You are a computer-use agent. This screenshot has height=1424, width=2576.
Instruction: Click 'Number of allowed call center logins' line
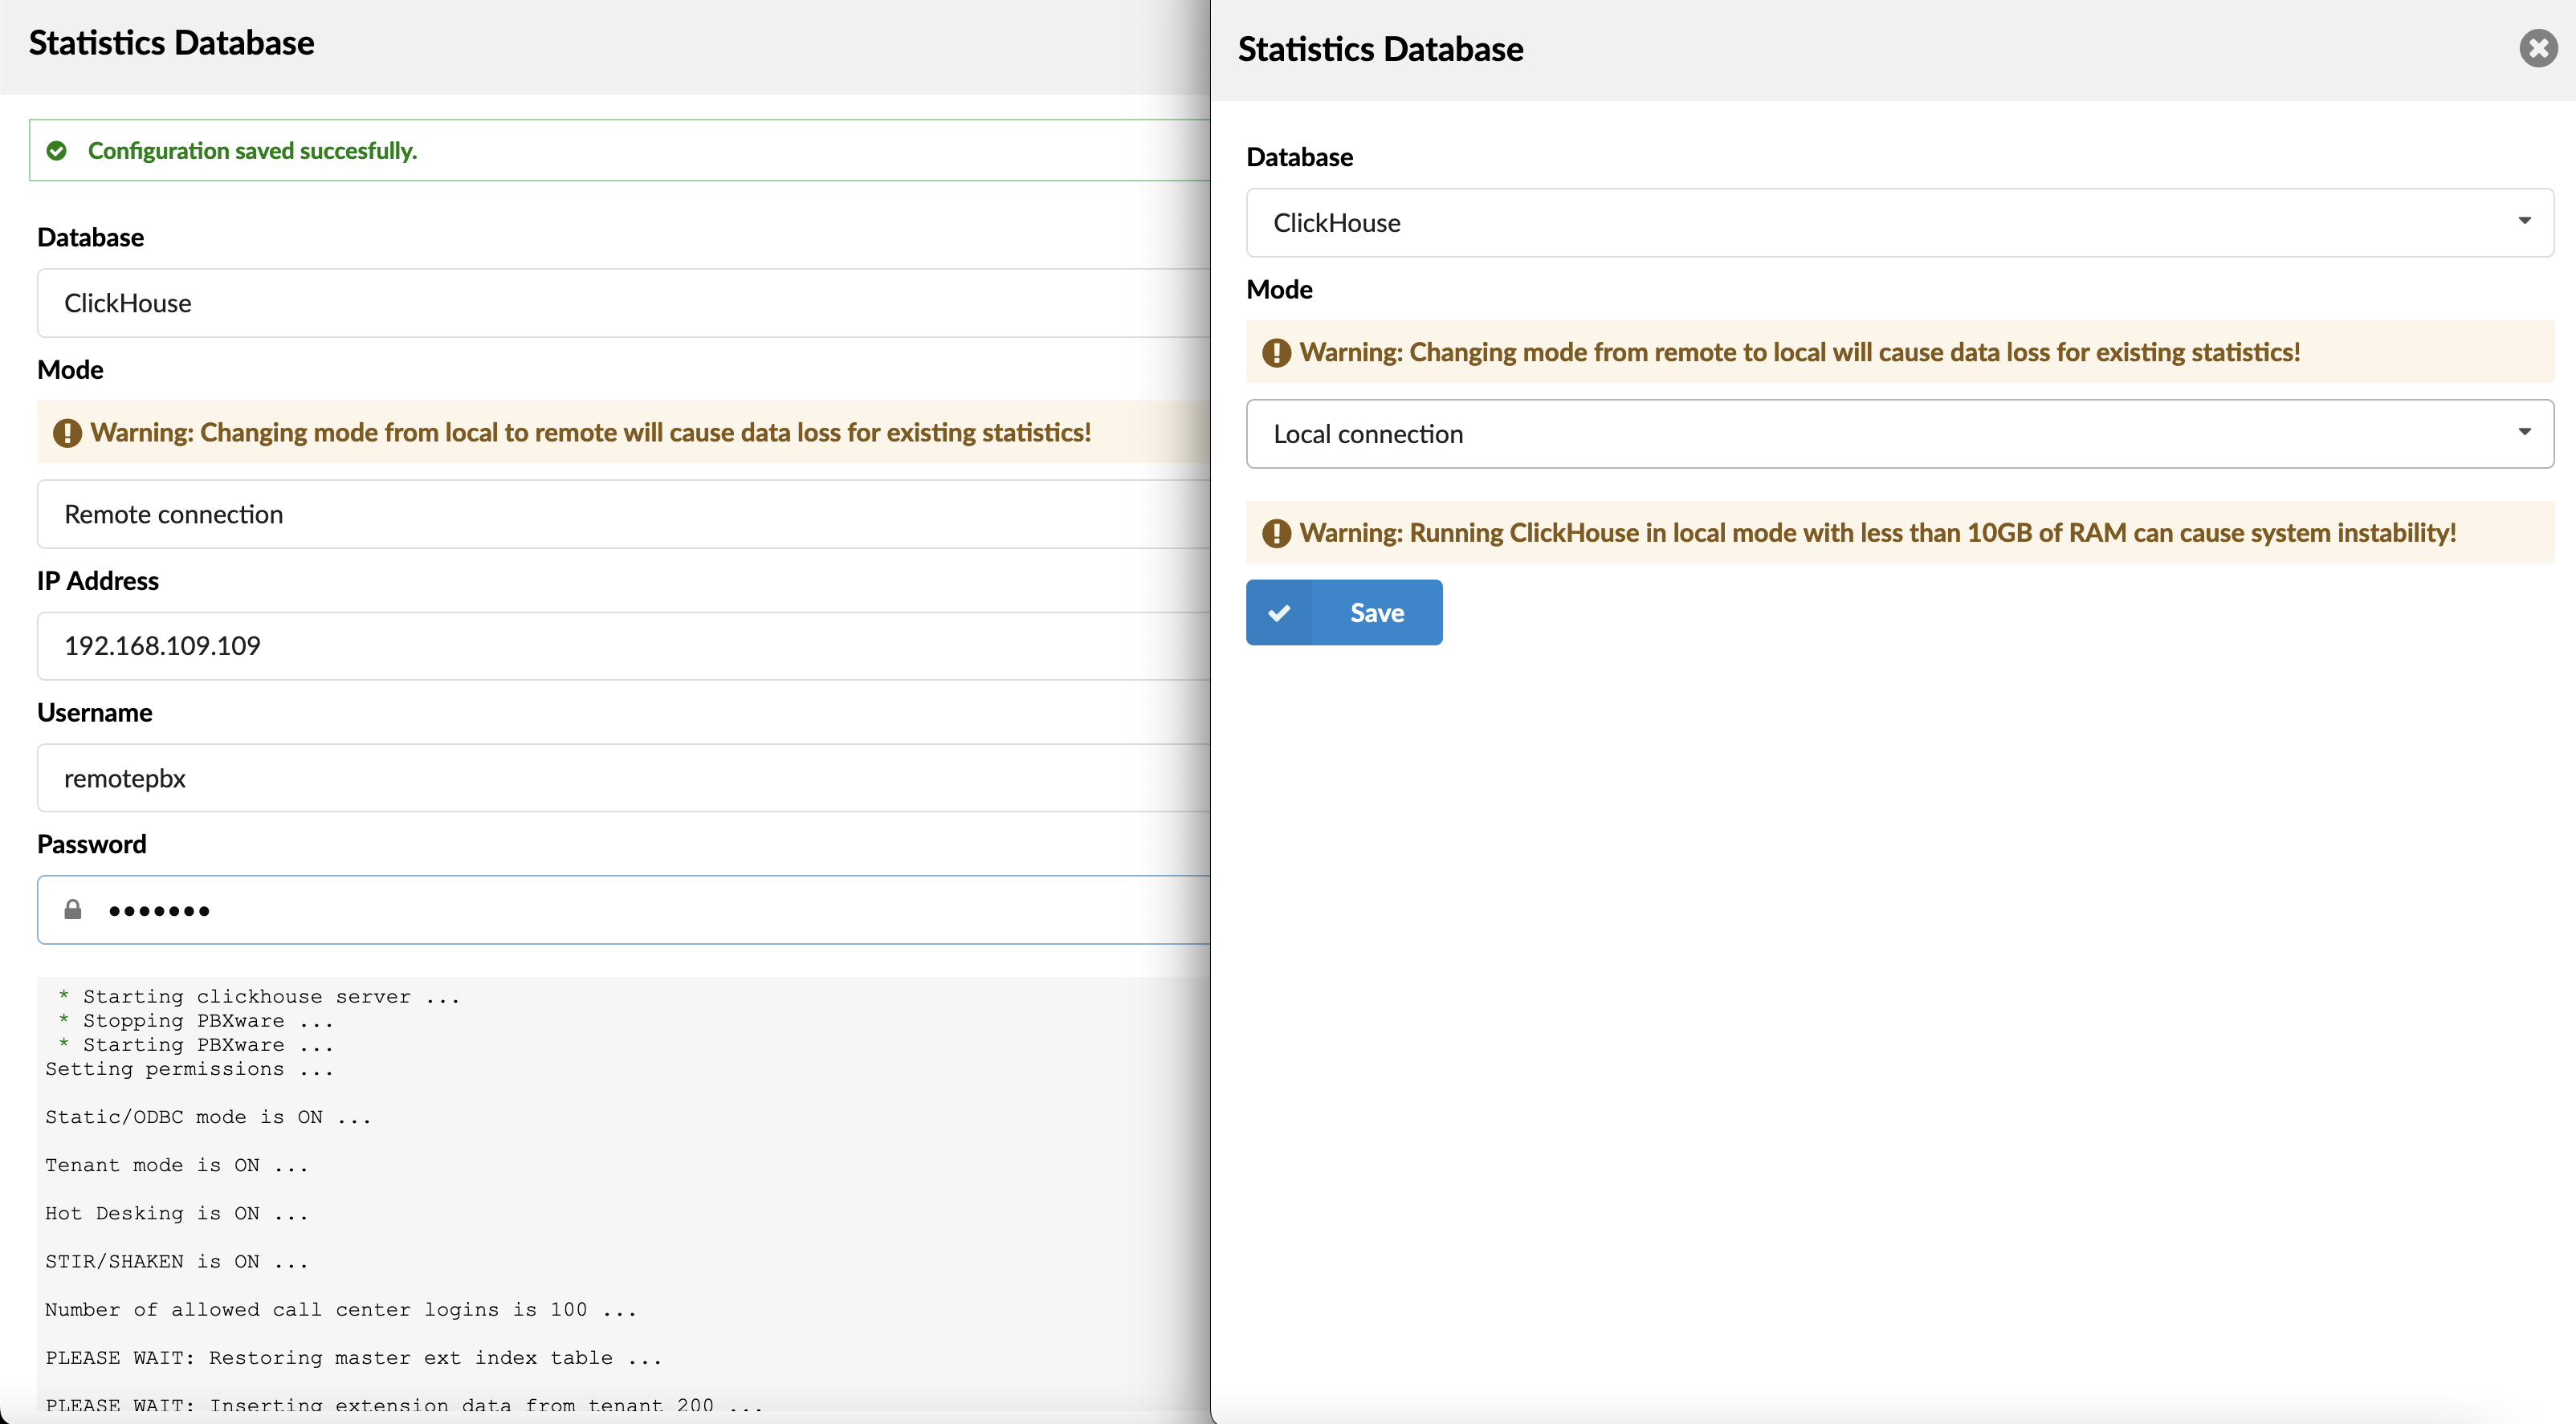coord(341,1309)
